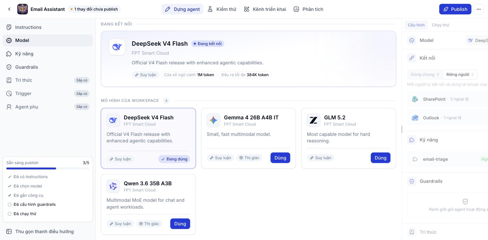Select the Dùng chung connection tab
The height and width of the screenshot is (240, 488).
click(x=425, y=75)
